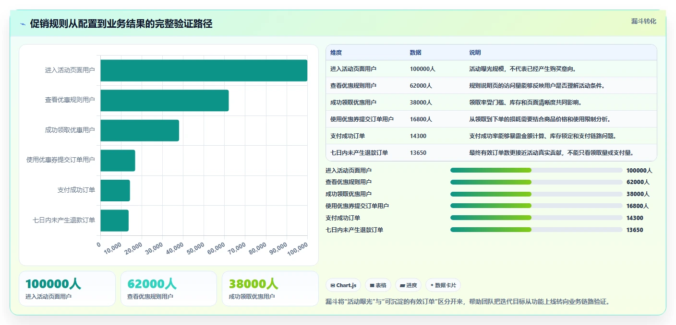
Task: Click table cell 查看优惠规则用户
Action: (x=353, y=86)
